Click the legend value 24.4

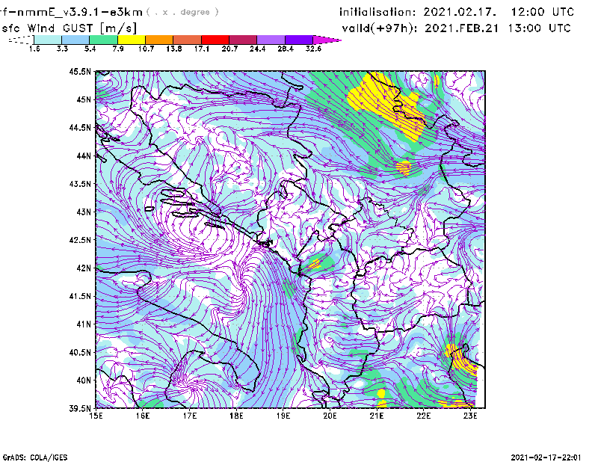[x=257, y=49]
